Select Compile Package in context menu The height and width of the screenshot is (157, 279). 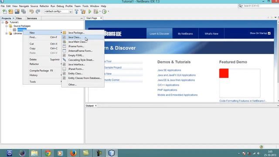coord(42,71)
